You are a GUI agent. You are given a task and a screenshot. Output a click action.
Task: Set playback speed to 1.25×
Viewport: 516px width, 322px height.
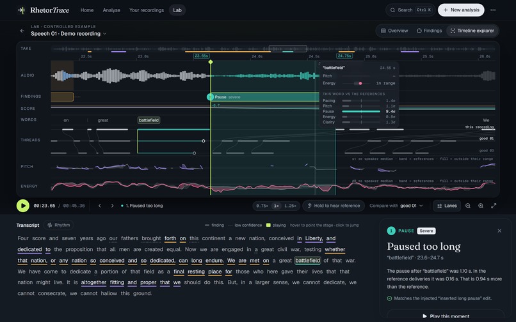pyautogui.click(x=290, y=206)
